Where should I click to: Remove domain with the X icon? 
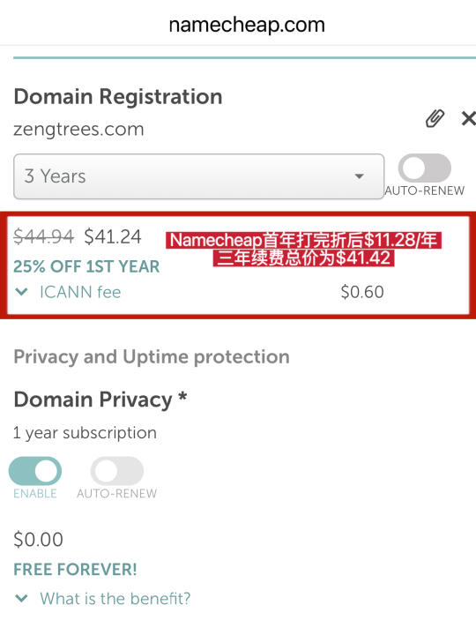469,119
